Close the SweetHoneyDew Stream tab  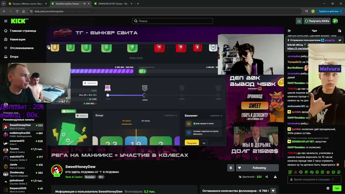point(89,4)
